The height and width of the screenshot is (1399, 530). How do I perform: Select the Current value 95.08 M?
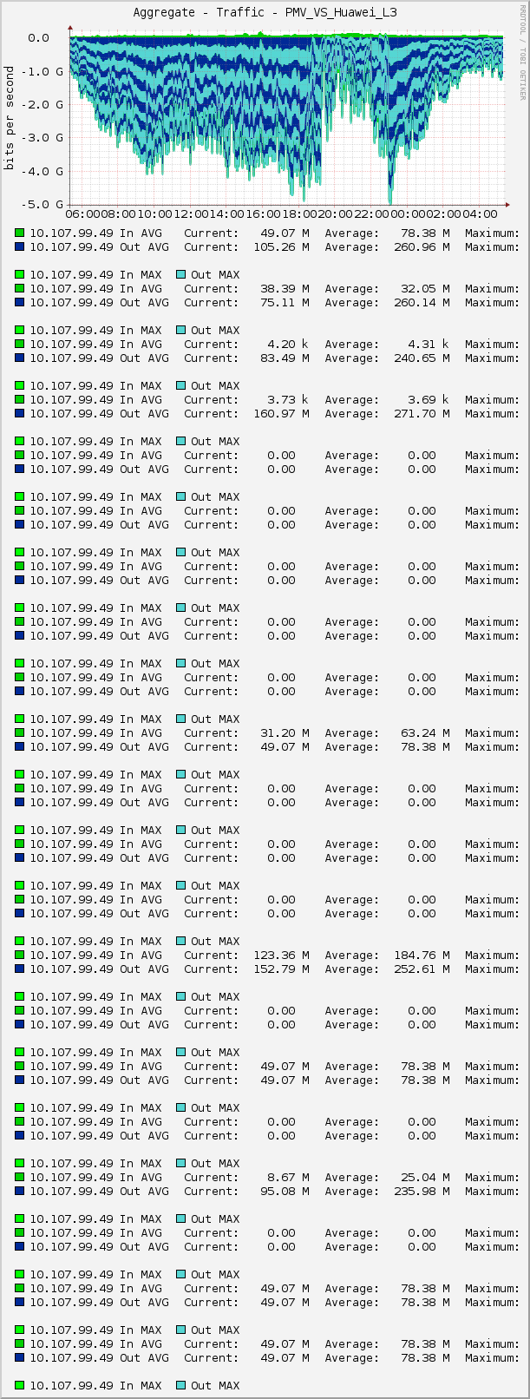tap(285, 1192)
